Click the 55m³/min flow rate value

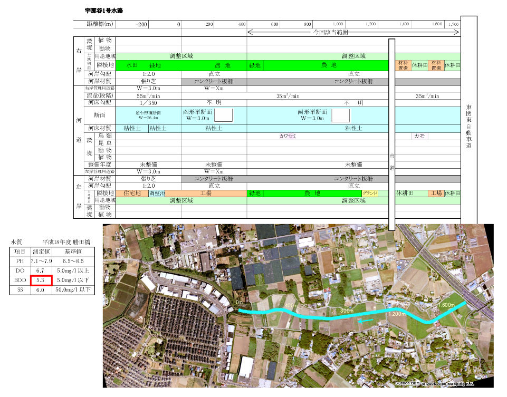point(148,96)
